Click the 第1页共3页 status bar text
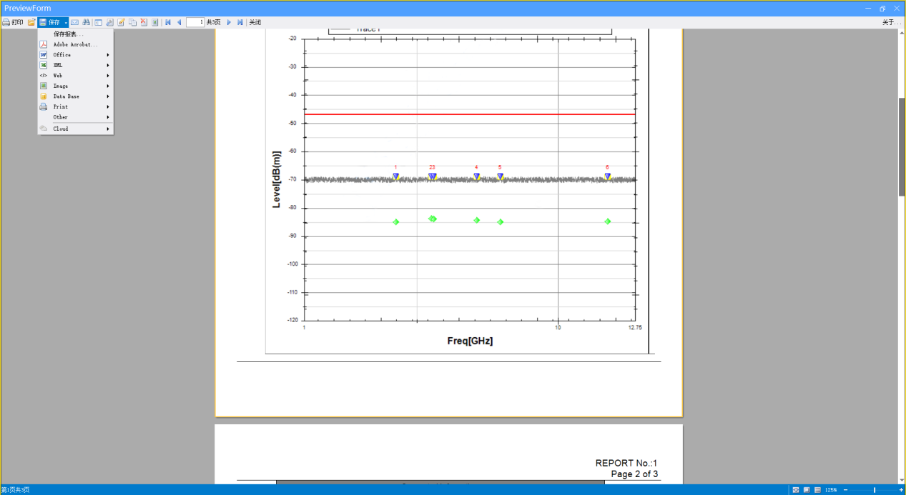 tap(15, 490)
